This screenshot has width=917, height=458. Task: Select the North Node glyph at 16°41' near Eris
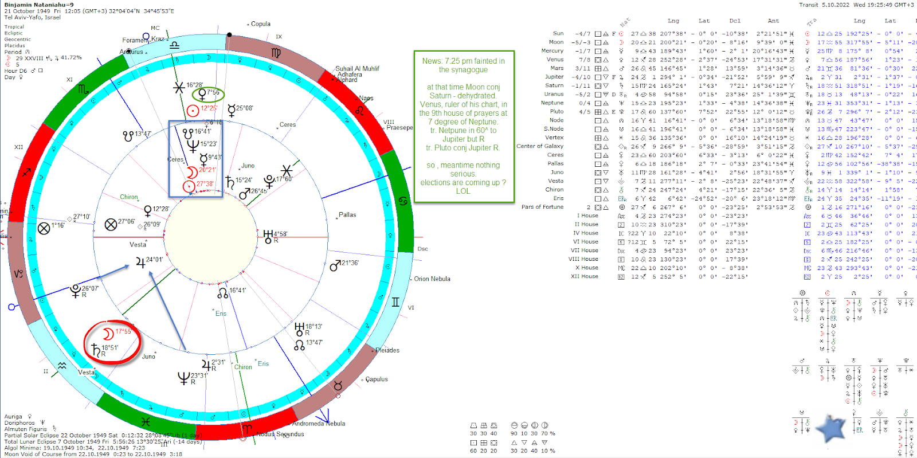pyautogui.click(x=223, y=293)
